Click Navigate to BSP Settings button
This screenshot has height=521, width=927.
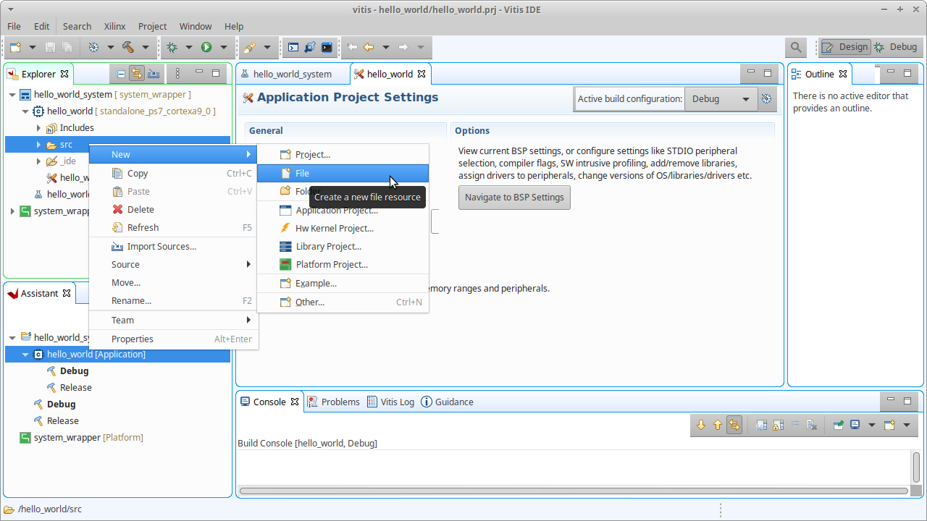[x=514, y=198]
